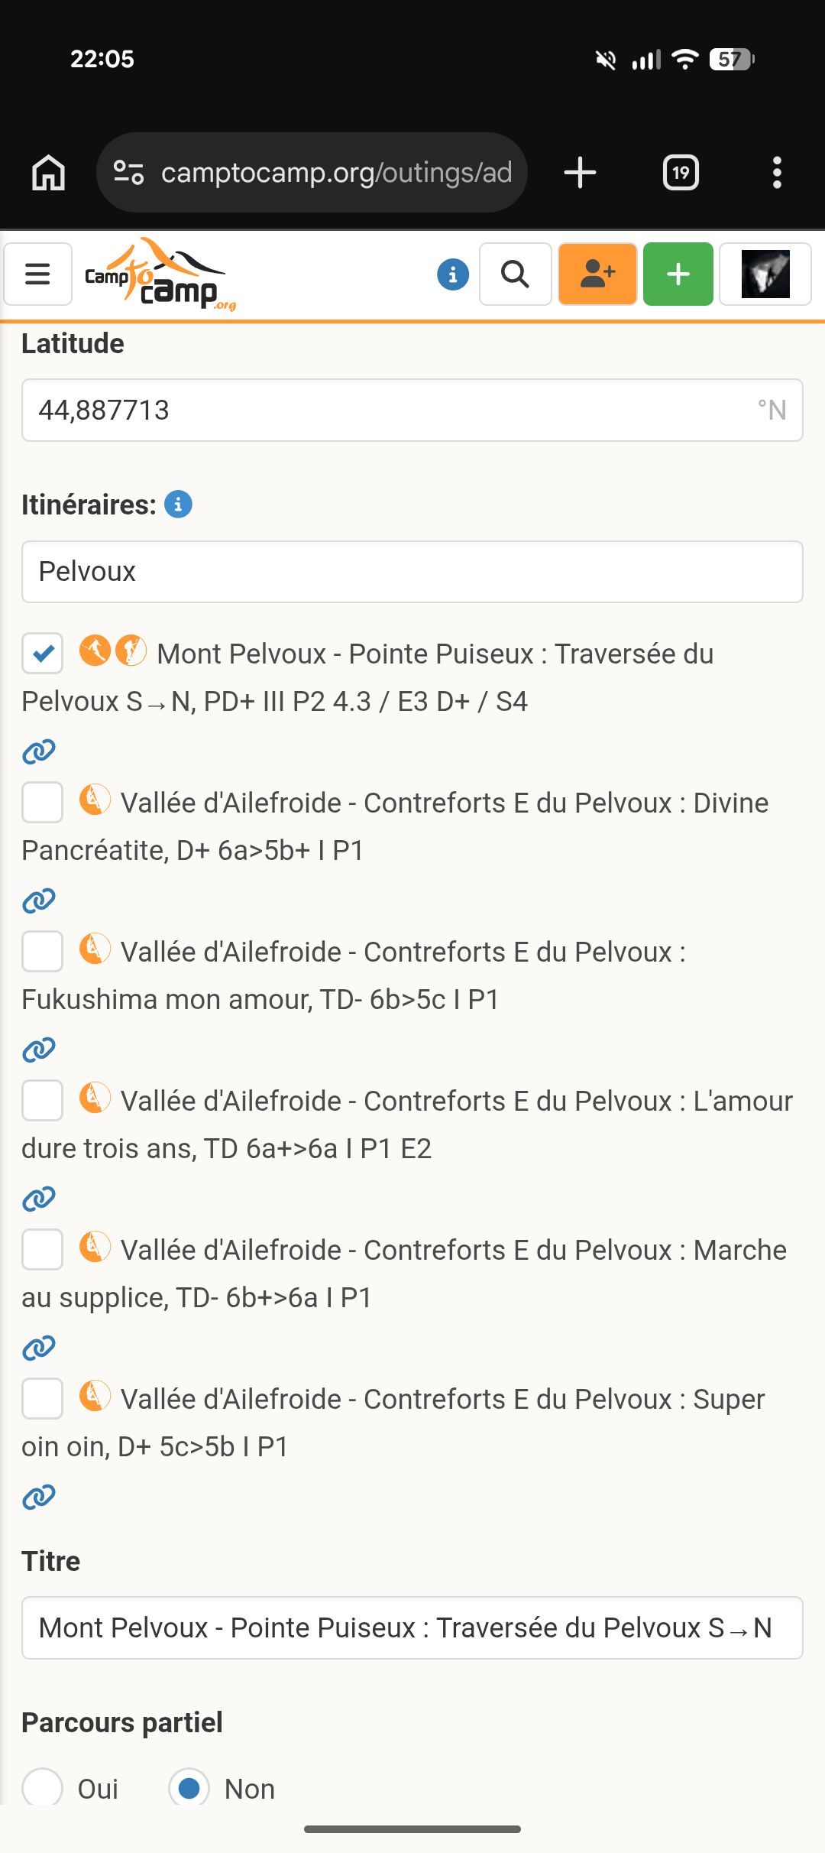Show the Itinéraires info tooltip icon
825x1853 pixels.
click(178, 505)
